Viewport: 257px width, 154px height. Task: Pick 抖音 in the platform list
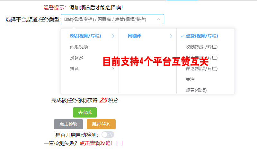point(75,69)
